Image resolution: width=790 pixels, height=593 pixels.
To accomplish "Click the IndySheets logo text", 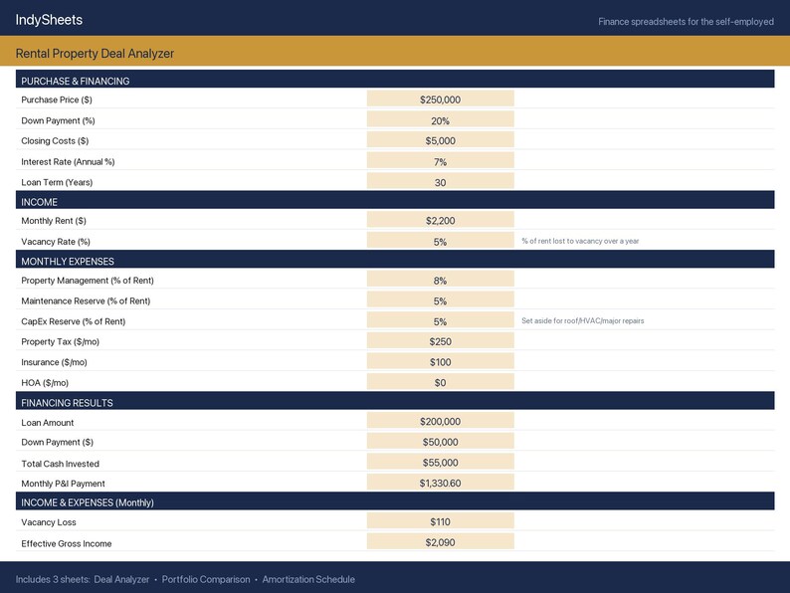I will coord(49,20).
